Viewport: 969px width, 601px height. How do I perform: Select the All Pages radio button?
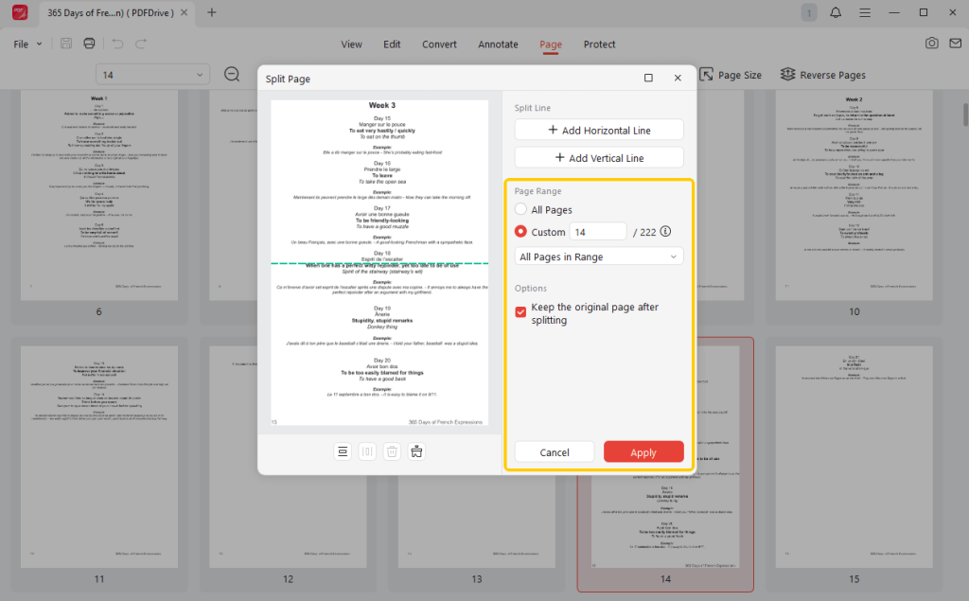pos(521,210)
